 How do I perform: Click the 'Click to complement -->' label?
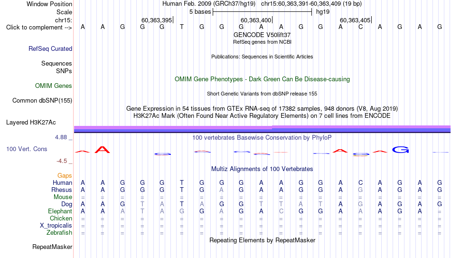(39, 28)
